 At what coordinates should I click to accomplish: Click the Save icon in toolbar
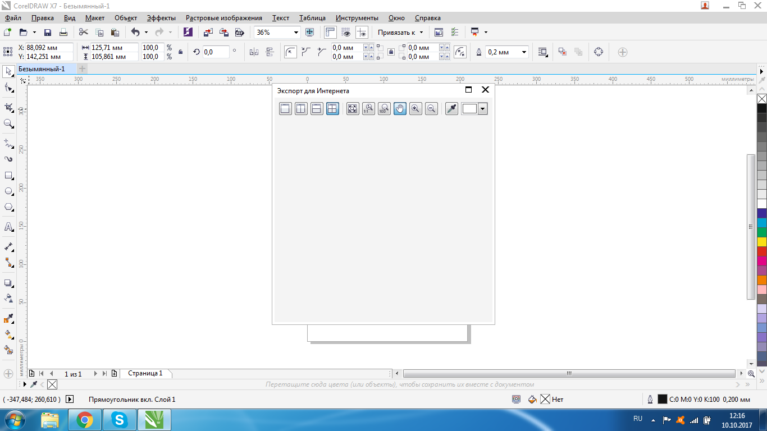[x=48, y=33]
